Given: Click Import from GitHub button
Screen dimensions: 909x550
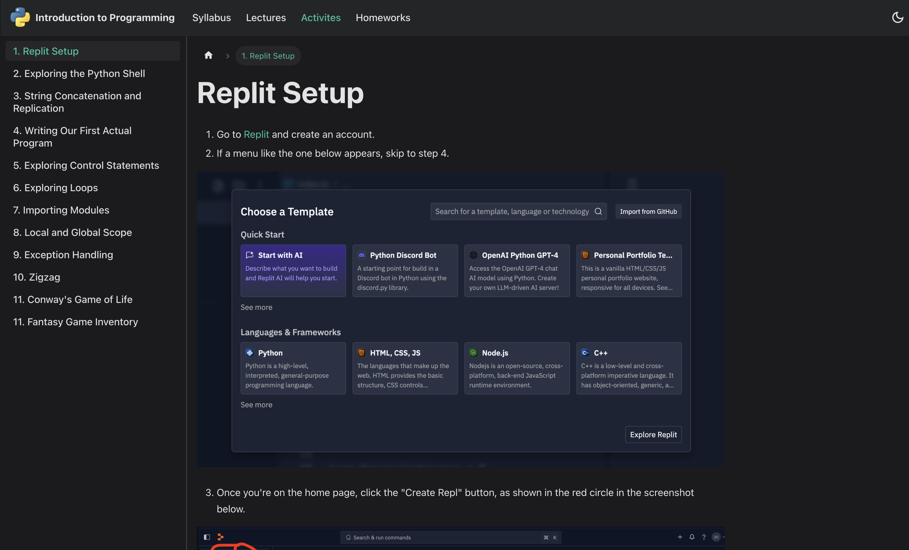Looking at the screenshot, I should (x=648, y=211).
